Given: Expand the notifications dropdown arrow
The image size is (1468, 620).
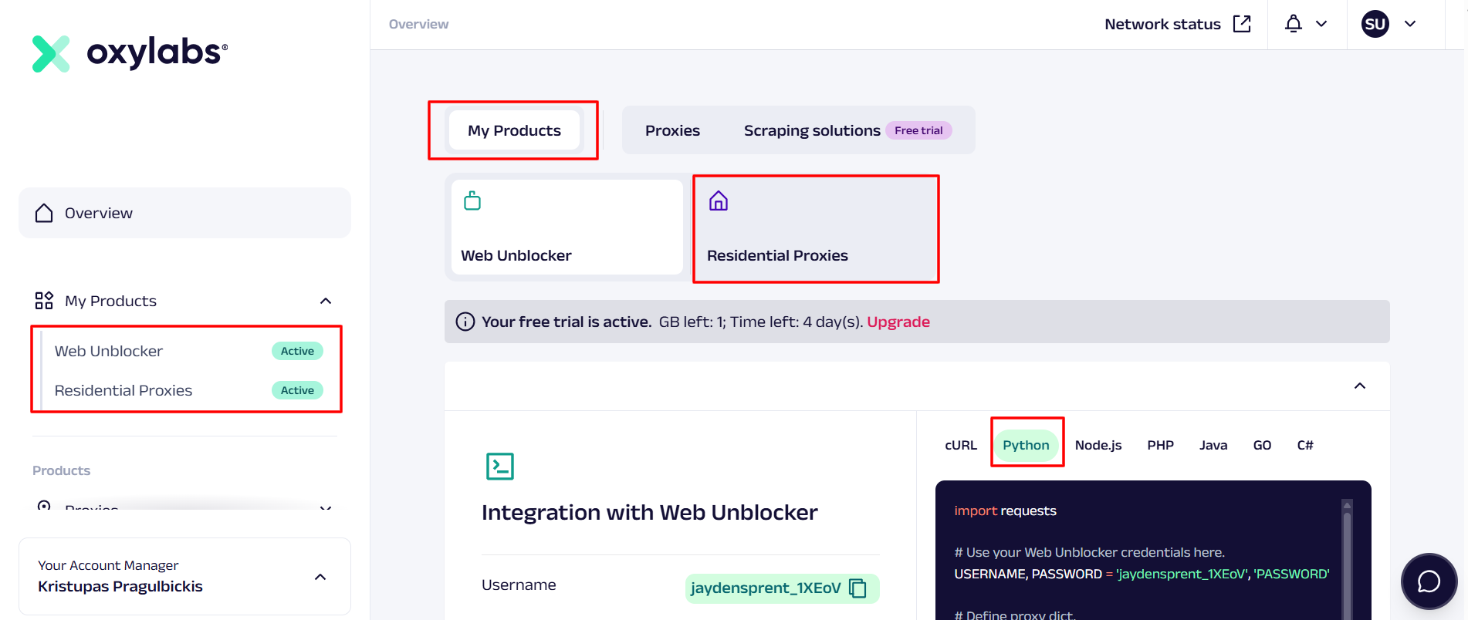Looking at the screenshot, I should point(1321,24).
